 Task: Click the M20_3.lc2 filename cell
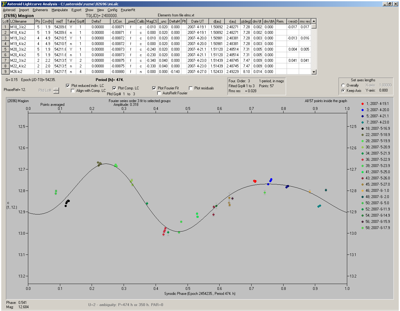22,49
